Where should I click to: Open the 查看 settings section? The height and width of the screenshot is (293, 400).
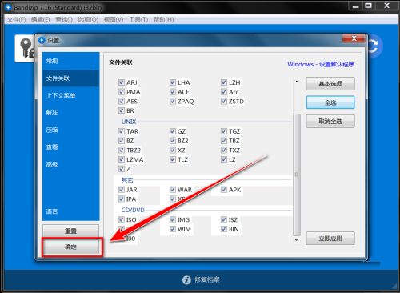tap(70, 147)
